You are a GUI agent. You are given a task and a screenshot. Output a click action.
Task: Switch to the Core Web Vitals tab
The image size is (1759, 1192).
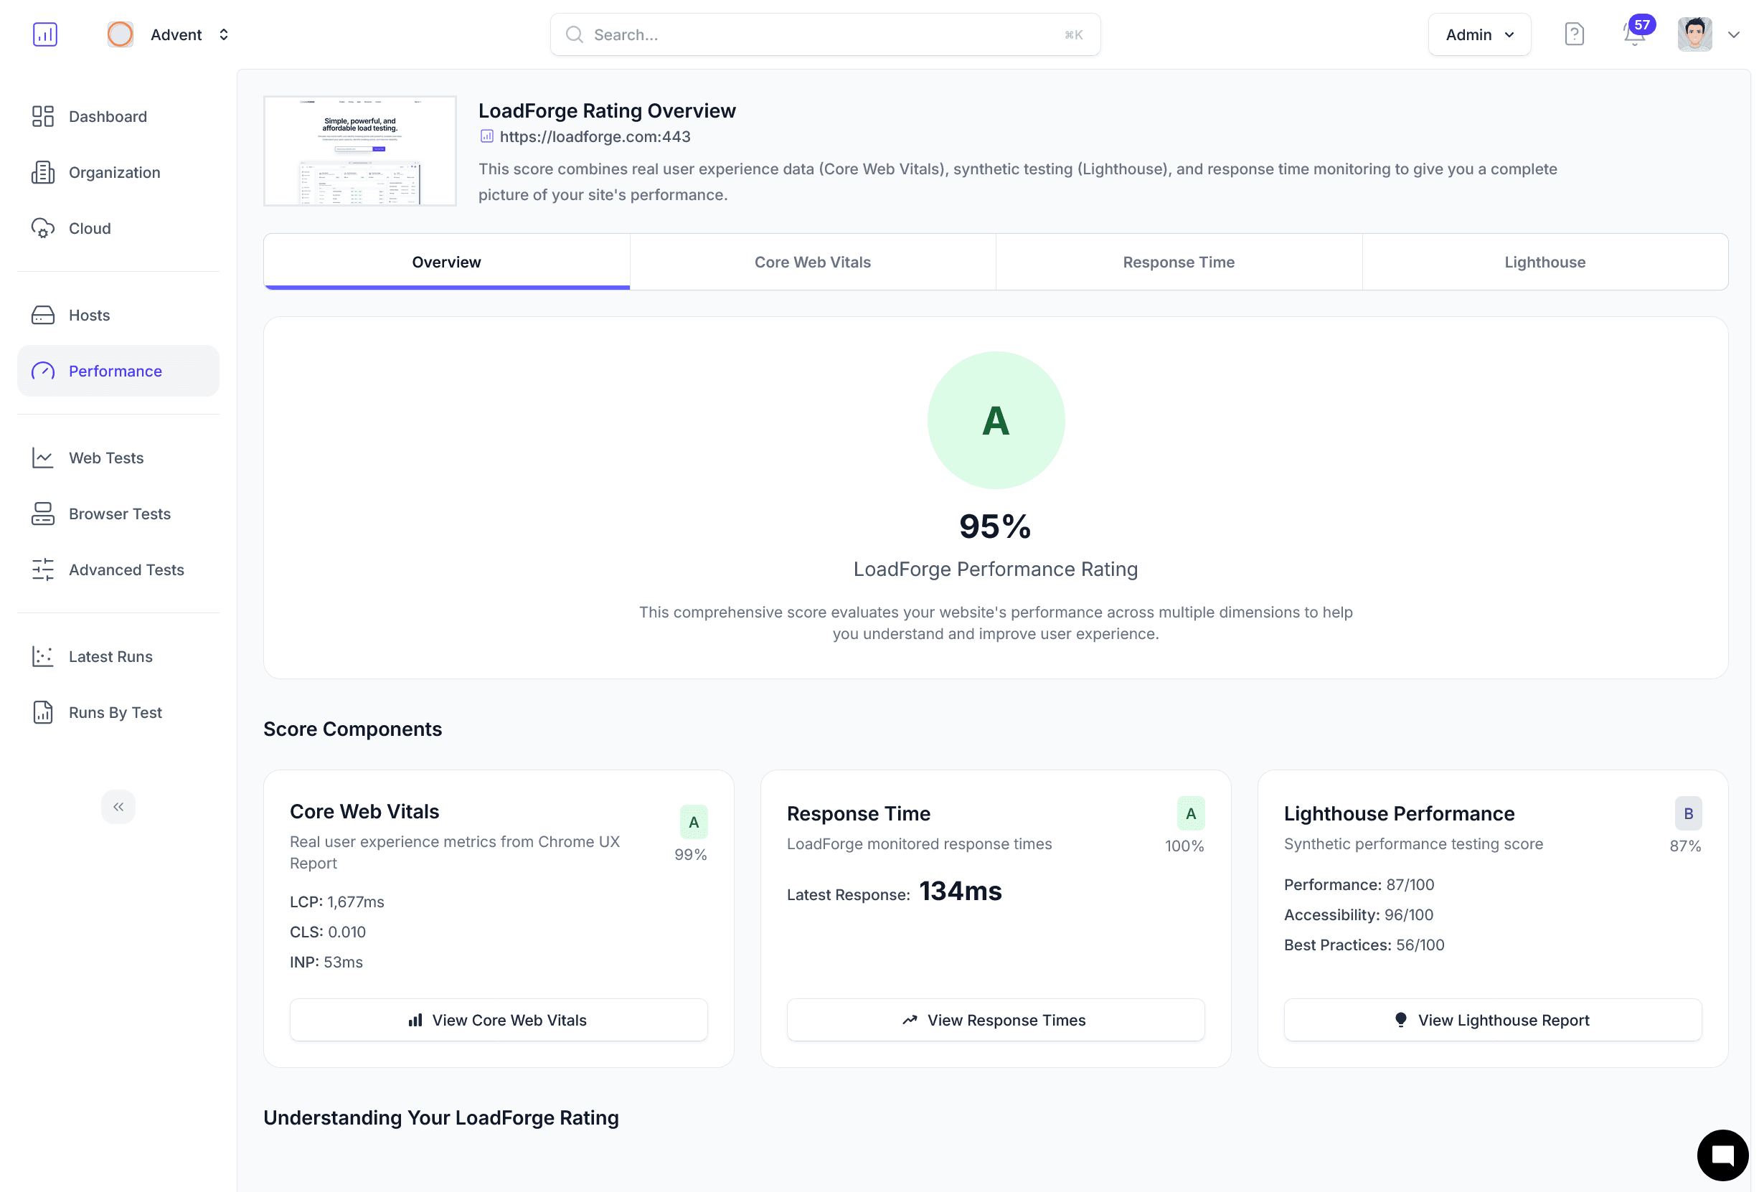pos(812,262)
